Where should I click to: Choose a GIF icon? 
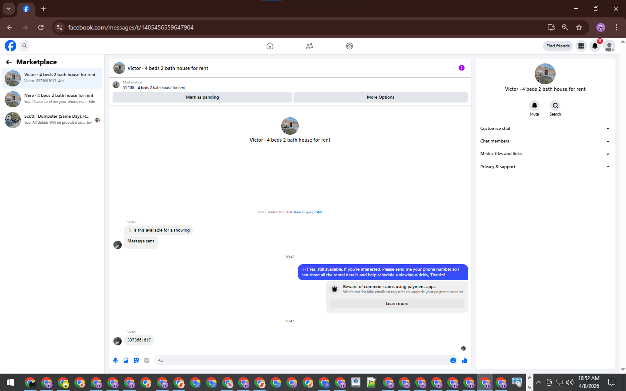click(x=147, y=360)
